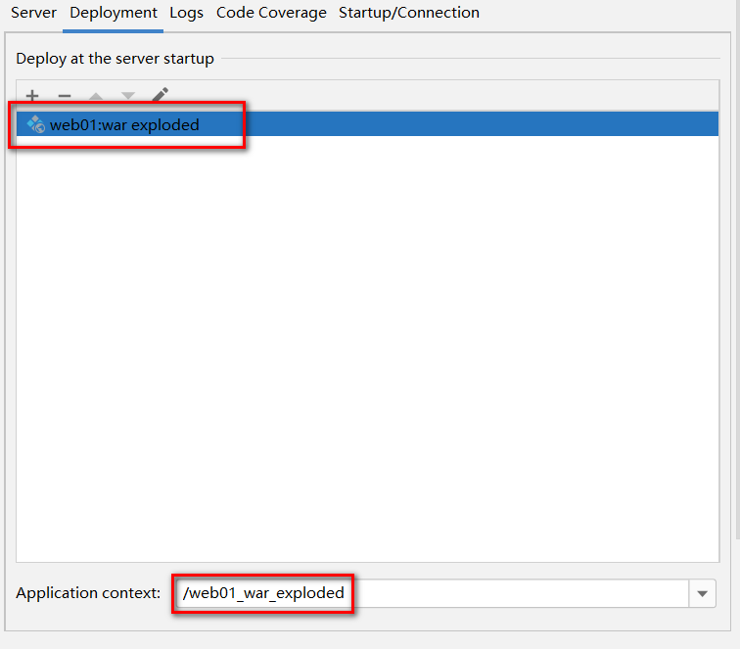Open the Startup/Connection tab
The width and height of the screenshot is (740, 649).
(409, 13)
